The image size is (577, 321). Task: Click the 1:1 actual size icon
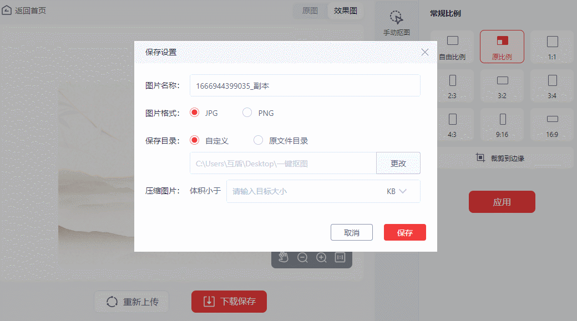(x=340, y=257)
